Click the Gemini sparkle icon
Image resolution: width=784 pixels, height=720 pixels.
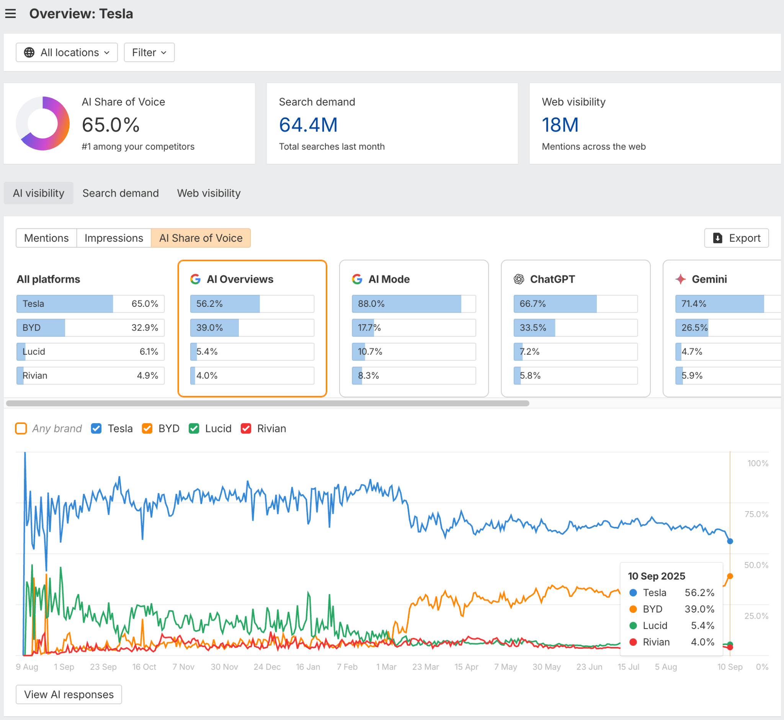tap(680, 279)
